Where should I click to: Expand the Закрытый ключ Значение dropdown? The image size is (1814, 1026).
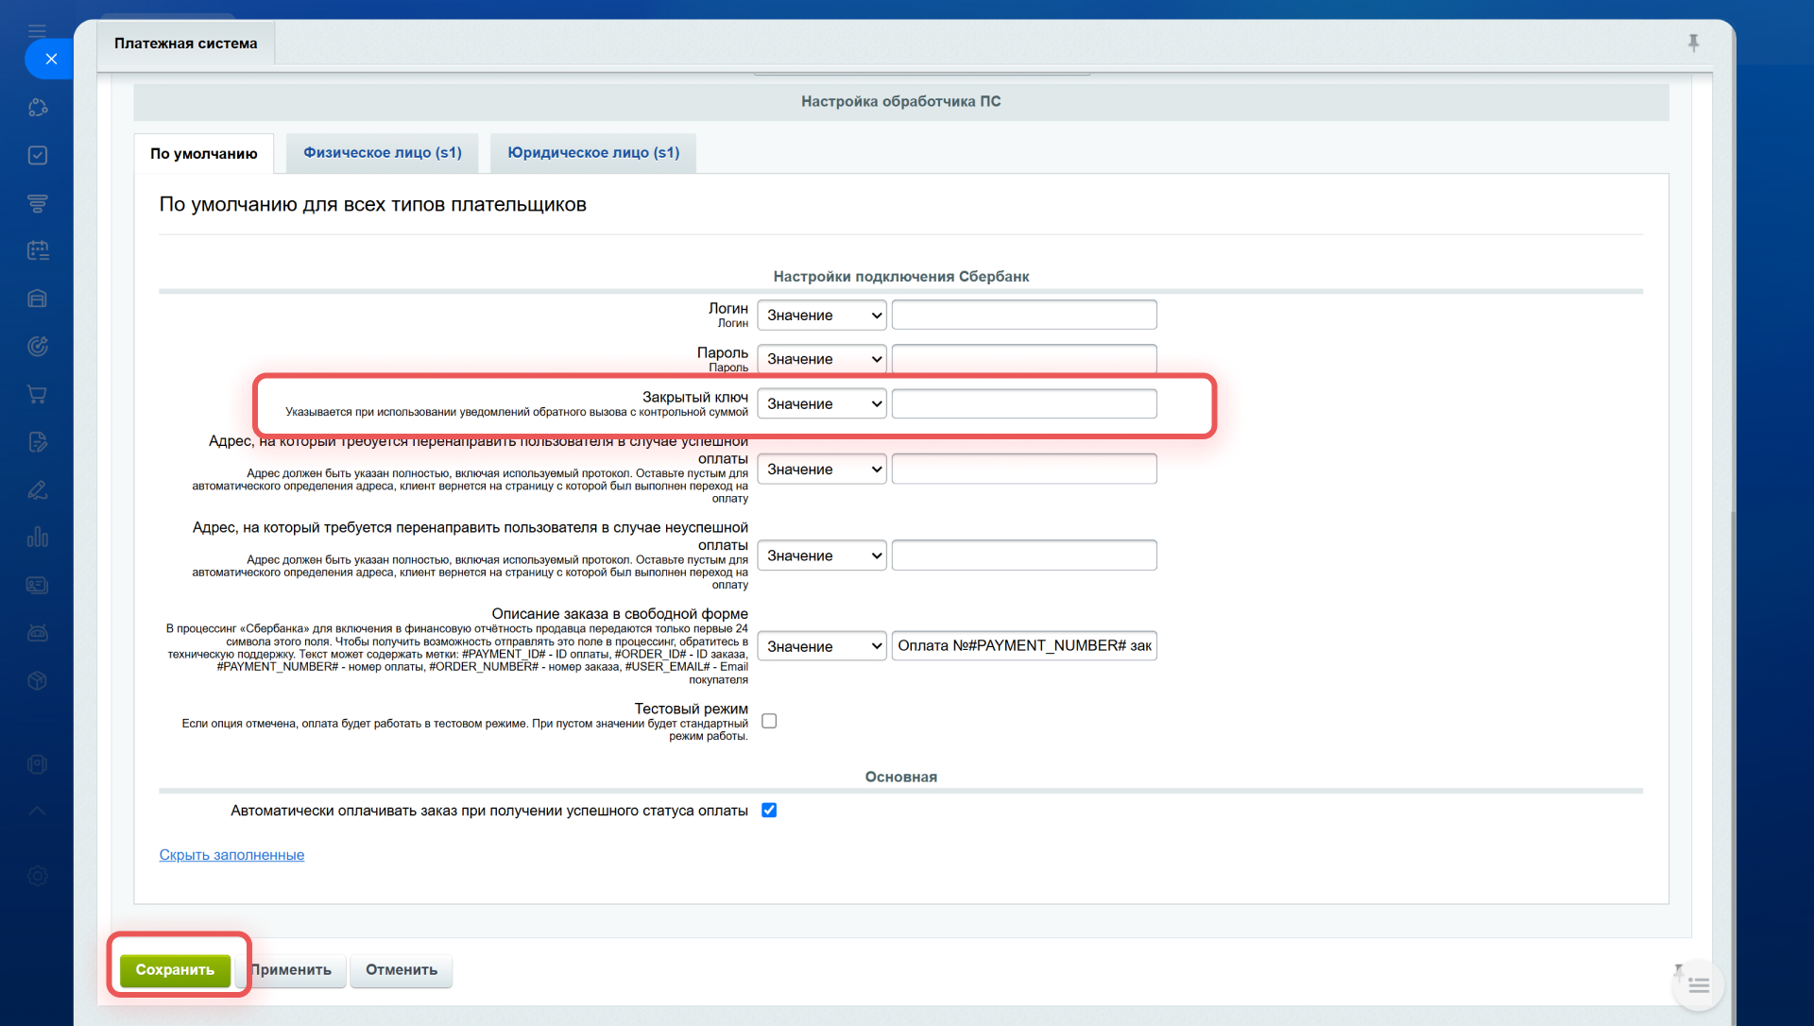822,404
